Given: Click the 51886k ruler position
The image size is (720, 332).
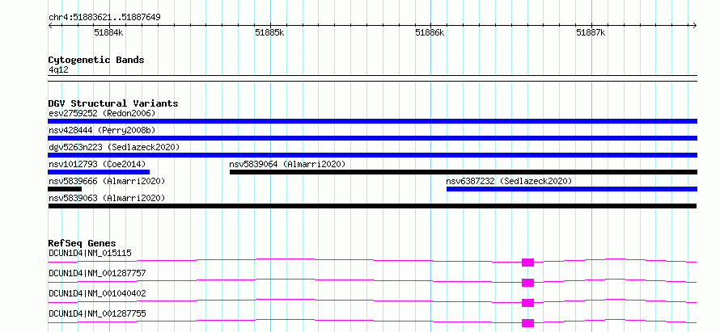Looking at the screenshot, I should pyautogui.click(x=430, y=32).
